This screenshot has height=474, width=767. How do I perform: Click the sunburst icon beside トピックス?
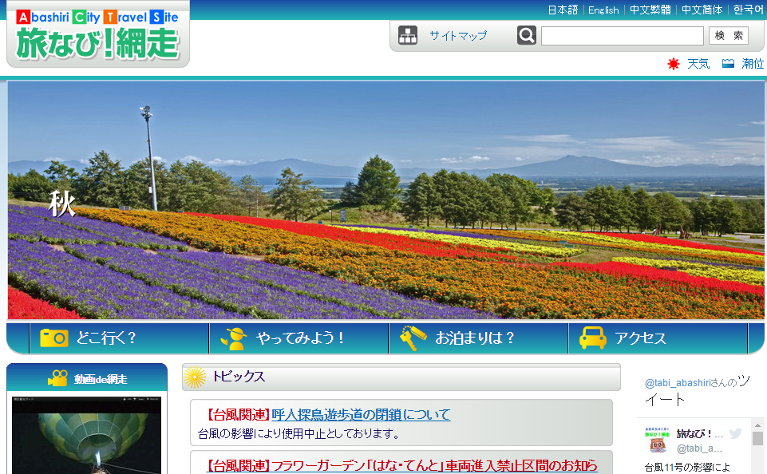(x=195, y=377)
